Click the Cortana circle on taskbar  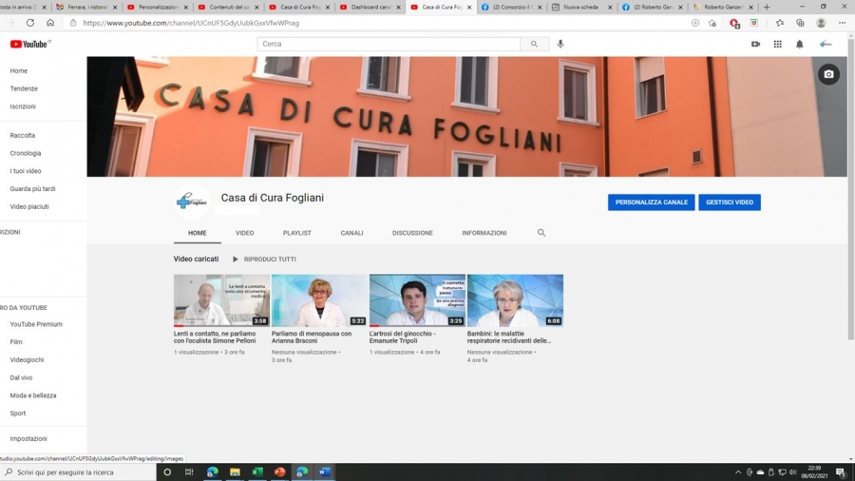167,471
